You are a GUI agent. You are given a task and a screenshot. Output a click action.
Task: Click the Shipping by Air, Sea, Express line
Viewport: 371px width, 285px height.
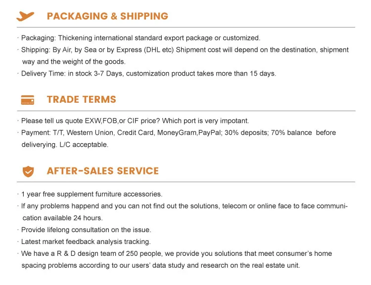pos(185,50)
